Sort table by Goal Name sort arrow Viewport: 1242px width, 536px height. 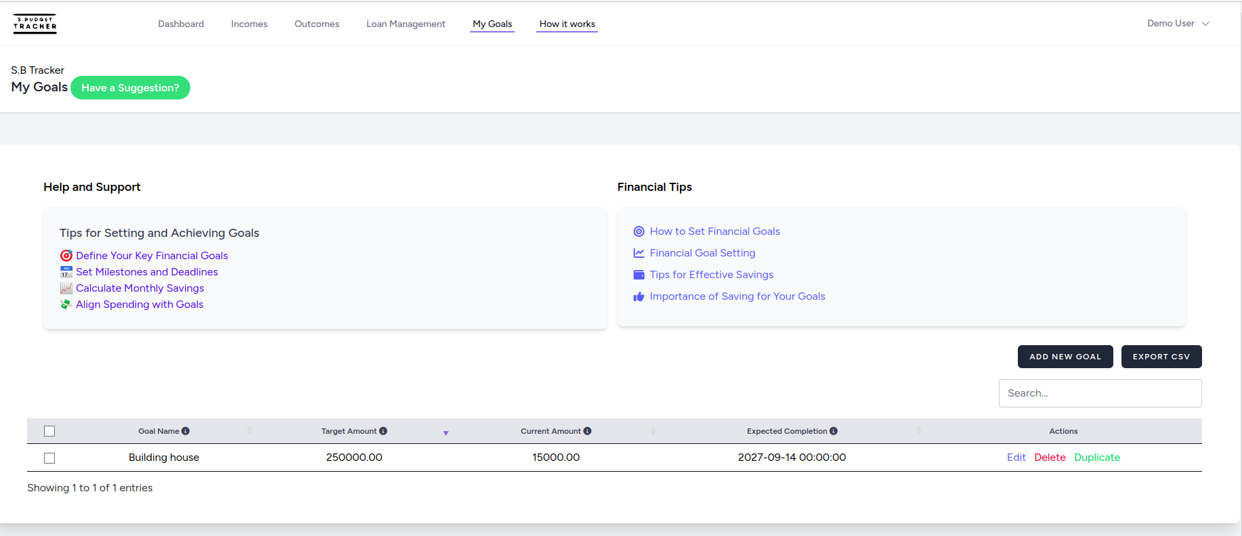249,431
